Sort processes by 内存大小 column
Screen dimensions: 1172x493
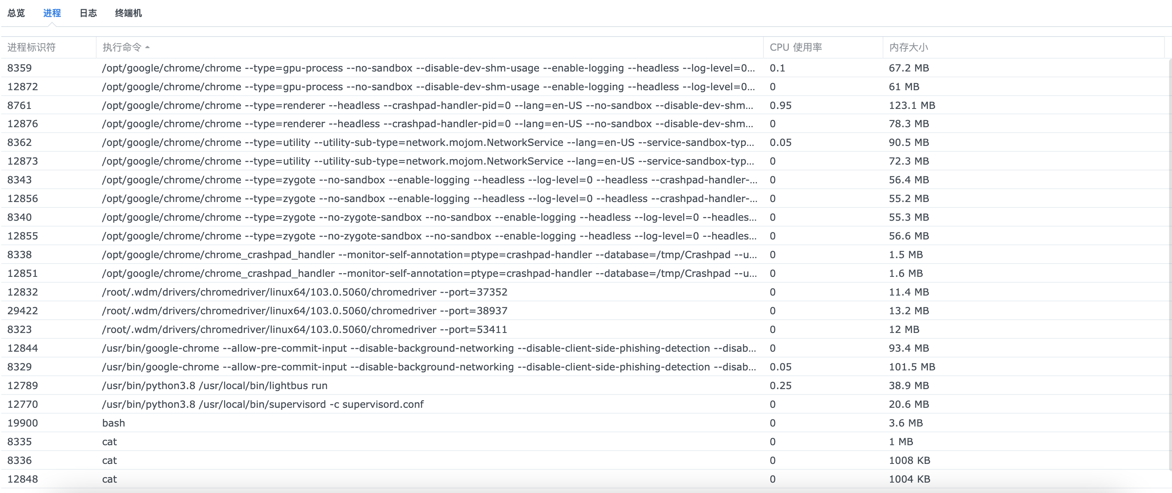coord(908,47)
